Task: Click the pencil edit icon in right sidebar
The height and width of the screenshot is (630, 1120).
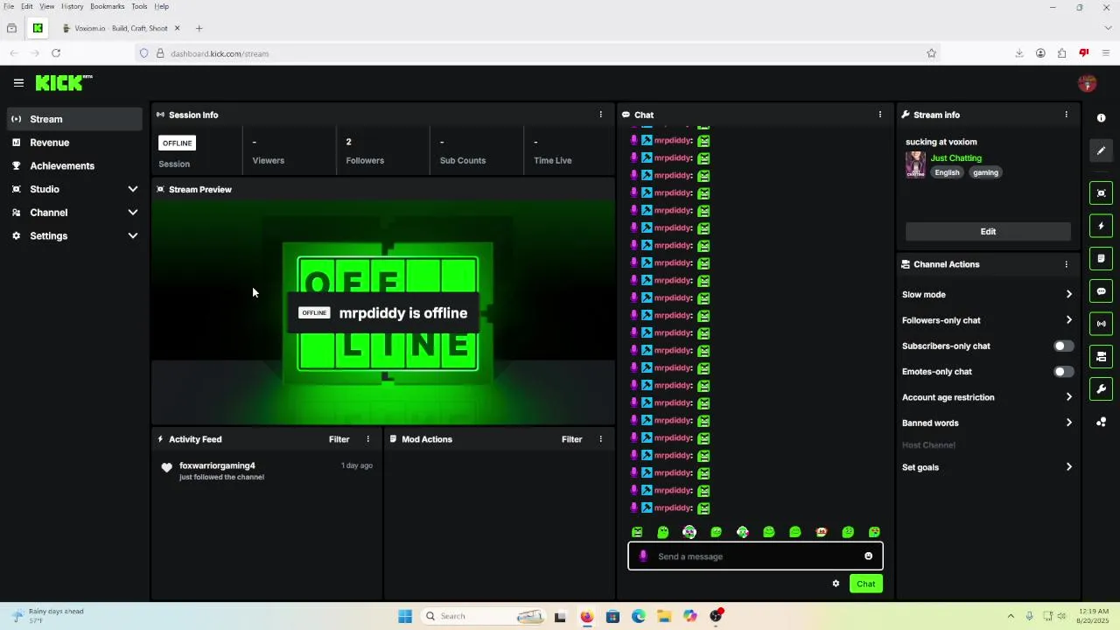Action: [x=1102, y=150]
